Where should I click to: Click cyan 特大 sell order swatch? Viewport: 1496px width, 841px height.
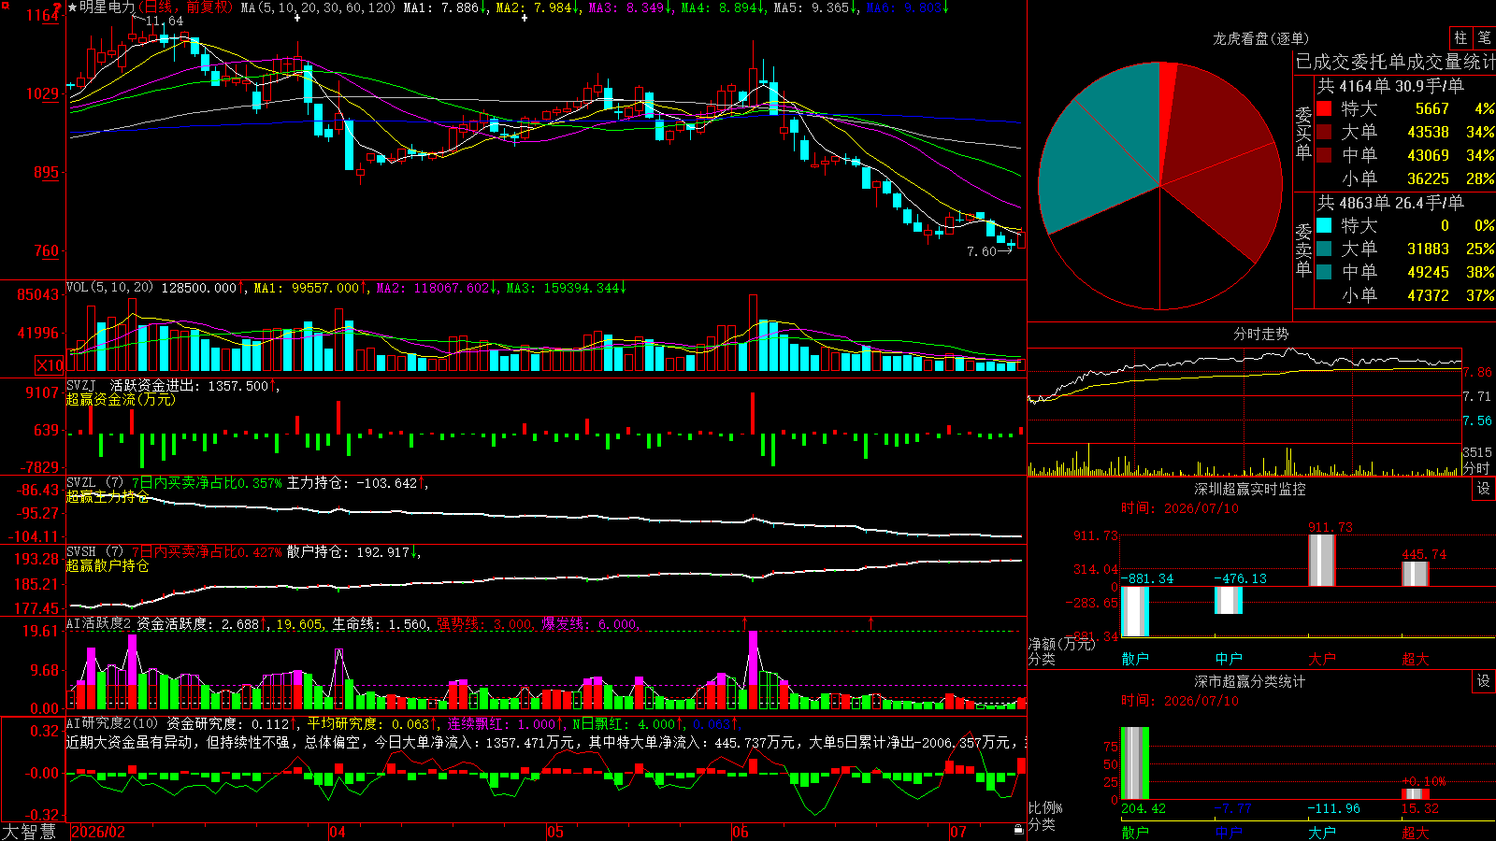tap(1324, 225)
